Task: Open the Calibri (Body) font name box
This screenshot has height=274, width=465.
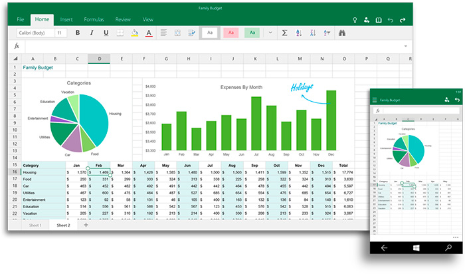Action: pos(33,33)
